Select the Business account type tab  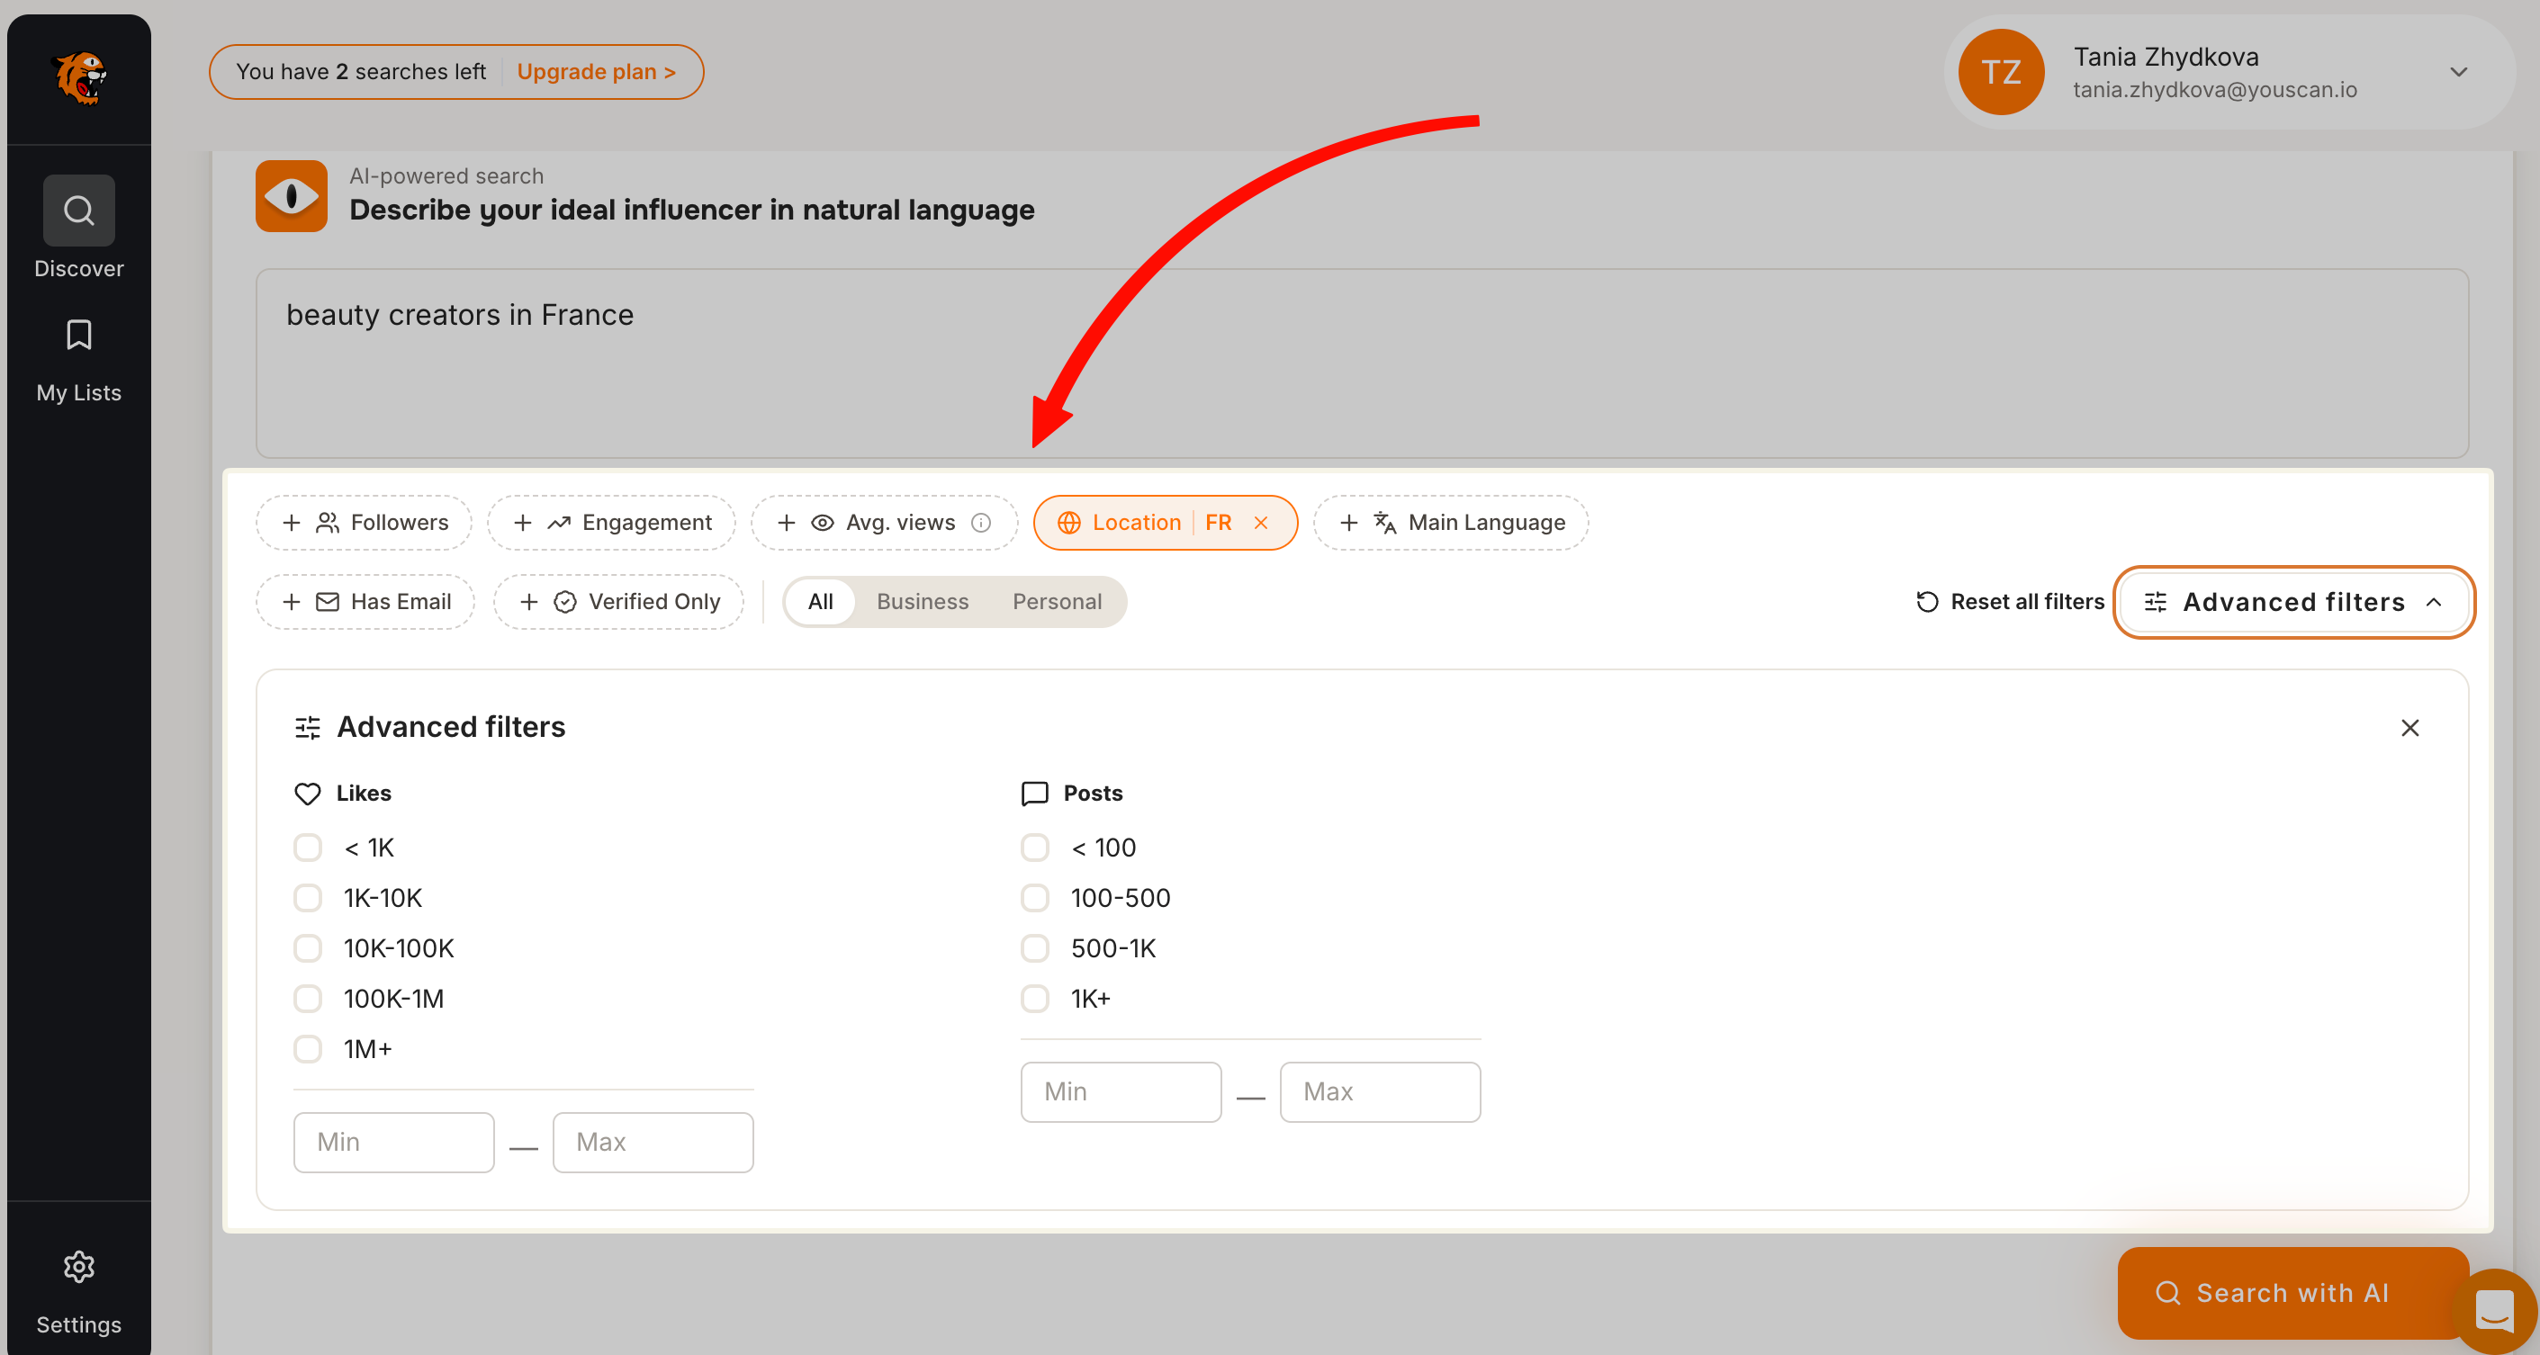(922, 601)
